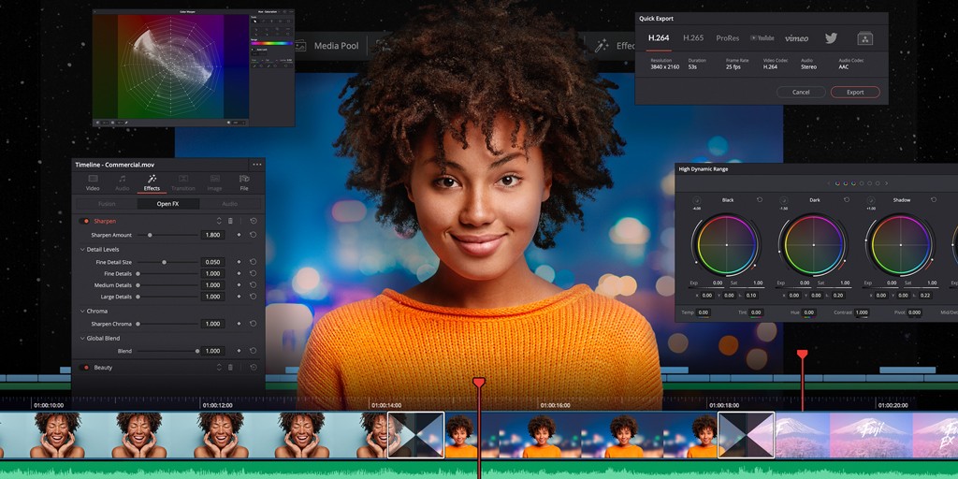Select the H.265 export tab

click(x=693, y=37)
